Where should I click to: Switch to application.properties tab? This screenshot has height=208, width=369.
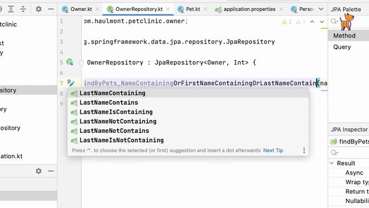click(x=249, y=9)
